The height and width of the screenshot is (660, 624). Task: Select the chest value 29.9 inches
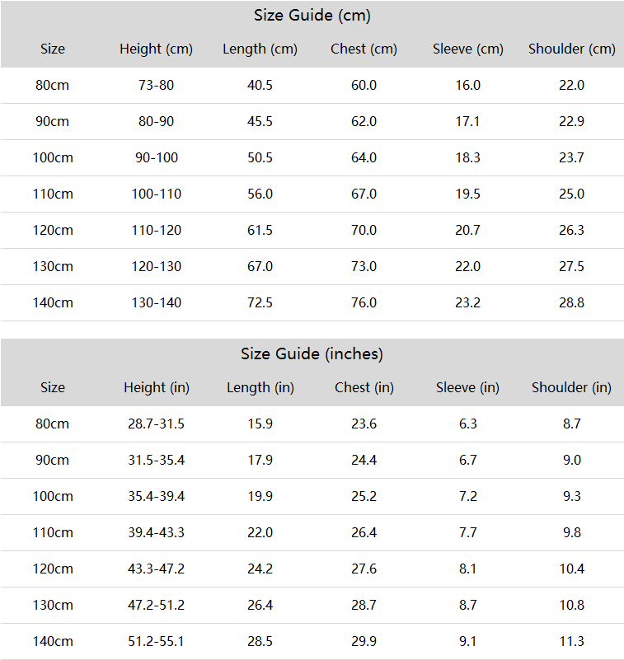364,642
